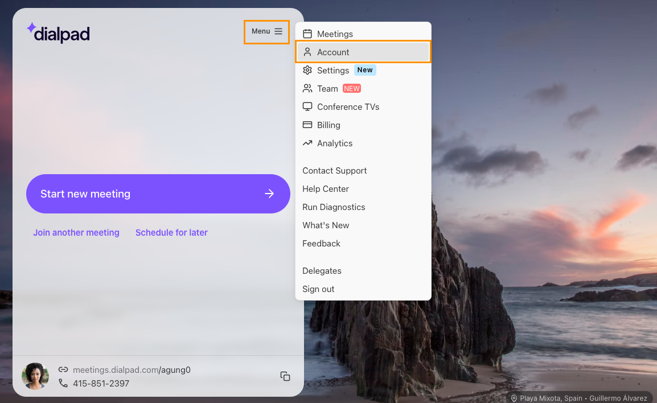
Task: Click Join another meeting link
Action: [76, 232]
